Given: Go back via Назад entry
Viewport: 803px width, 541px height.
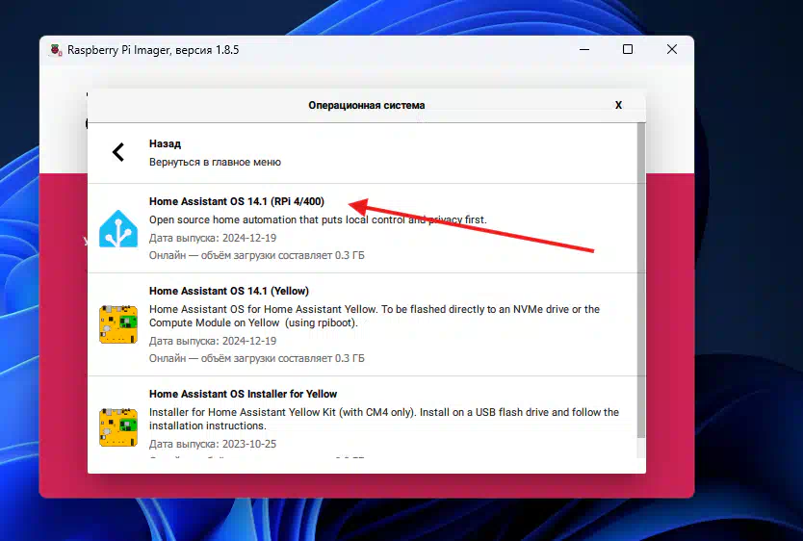Looking at the screenshot, I should click(363, 152).
